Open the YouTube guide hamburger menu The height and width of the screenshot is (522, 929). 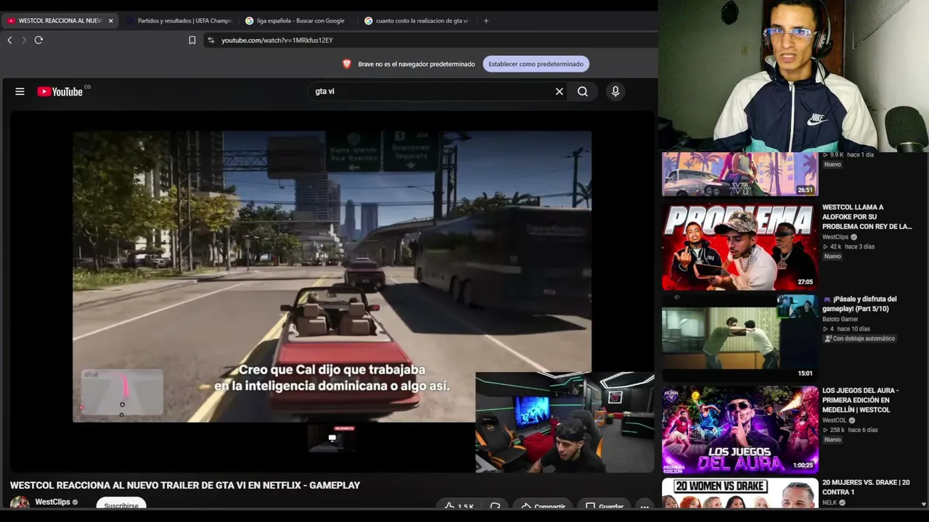coord(20,91)
